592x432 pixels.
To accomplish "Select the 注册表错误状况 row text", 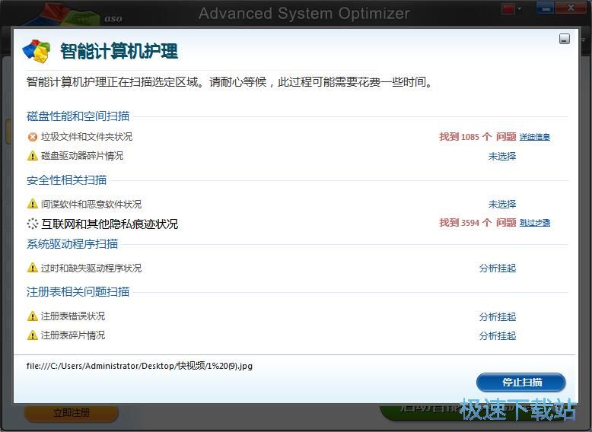I will click(x=73, y=316).
